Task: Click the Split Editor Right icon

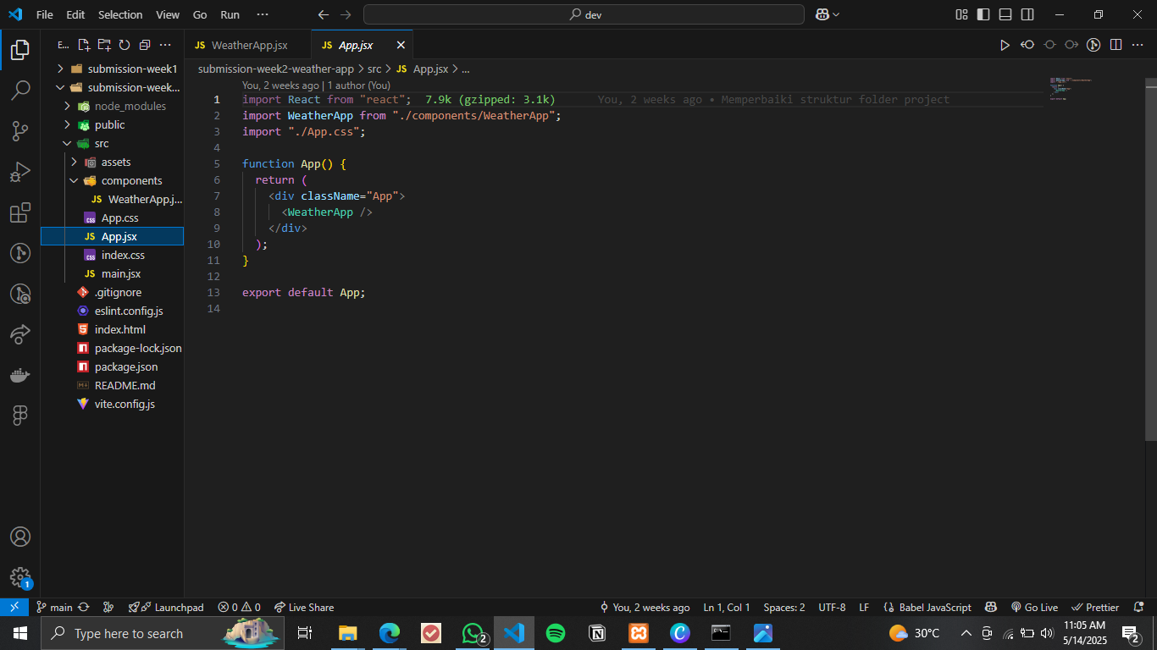Action: pyautogui.click(x=1115, y=45)
